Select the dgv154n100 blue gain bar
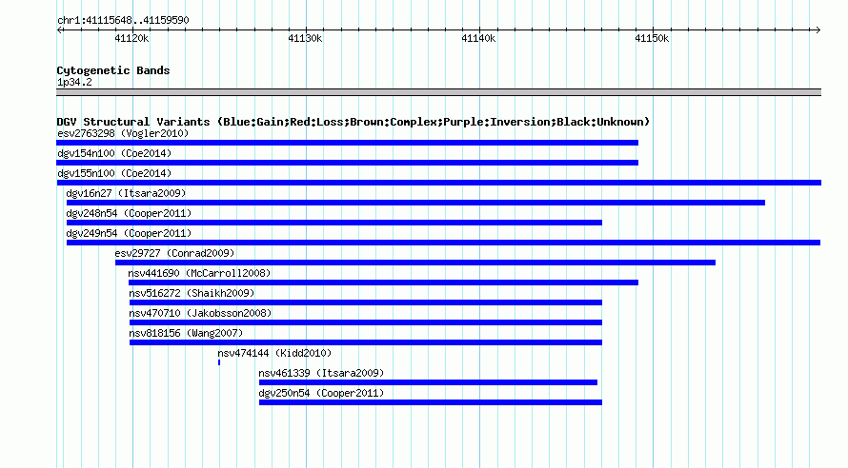Viewport: 848px width, 468px height. point(347,163)
